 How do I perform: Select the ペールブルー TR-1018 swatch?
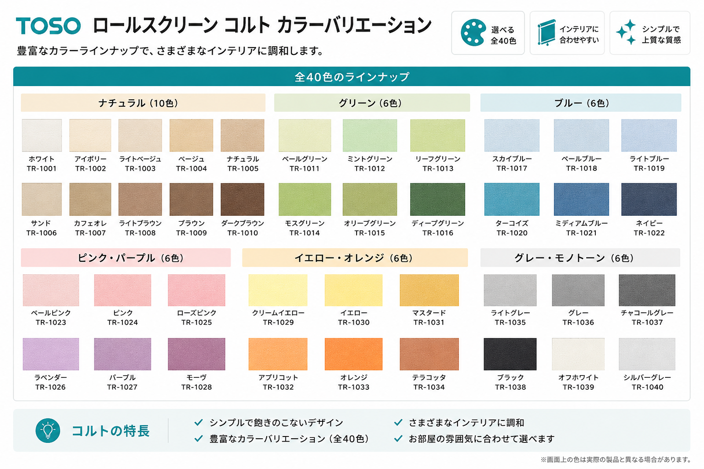(582, 136)
